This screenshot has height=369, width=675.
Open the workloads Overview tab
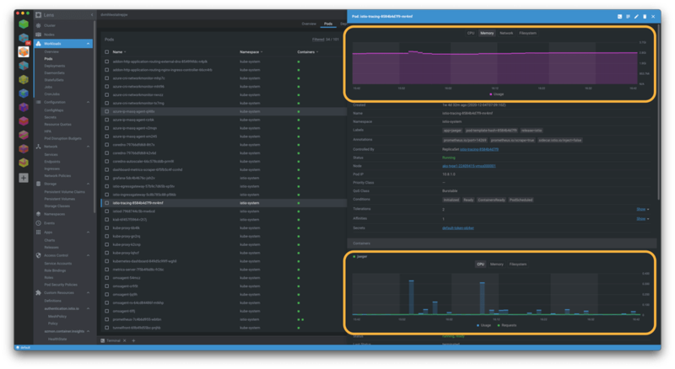[309, 24]
